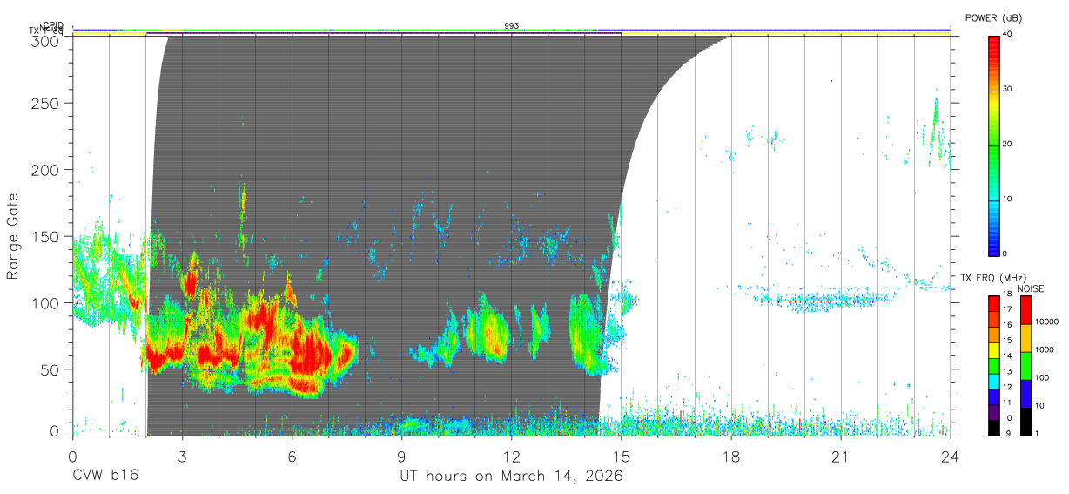This screenshot has height=494, width=1069.
Task: Pick the black NOISE swatch between 1 and 10
Action: (x=1025, y=422)
